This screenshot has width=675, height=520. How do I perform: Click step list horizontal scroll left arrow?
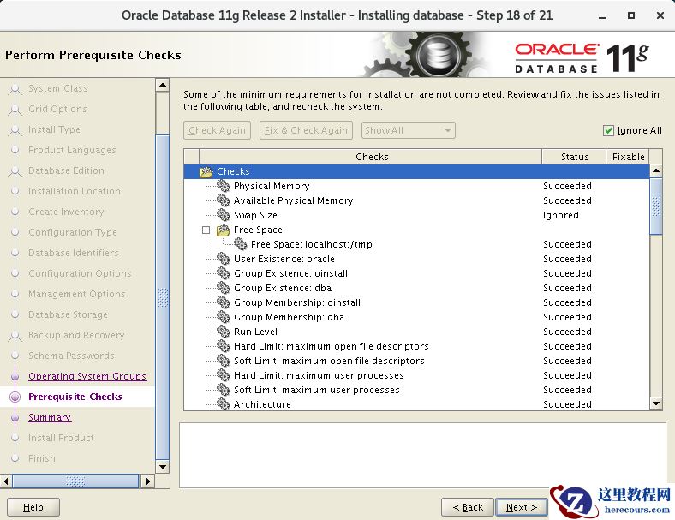[6, 481]
